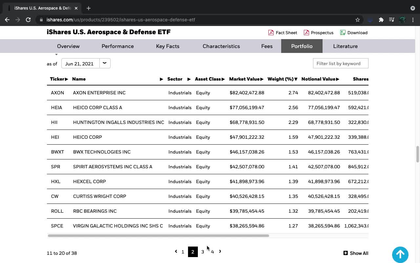Click the browser back arrow
Image resolution: width=420 pixels, height=263 pixels.
(x=7, y=20)
